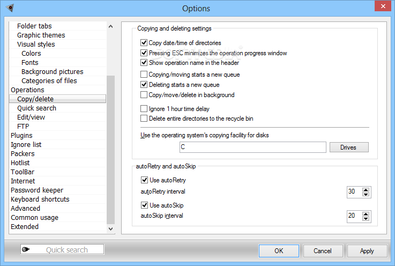Increase autoSkip interval with up arrow

366,214
